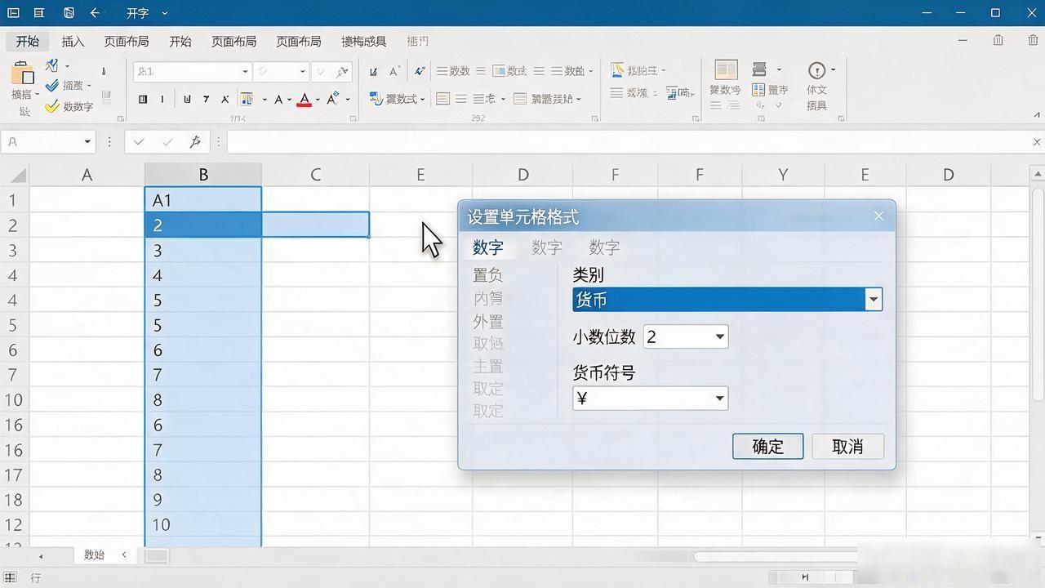Click the save icon in the title bar
The height and width of the screenshot is (588, 1045).
(x=69, y=13)
